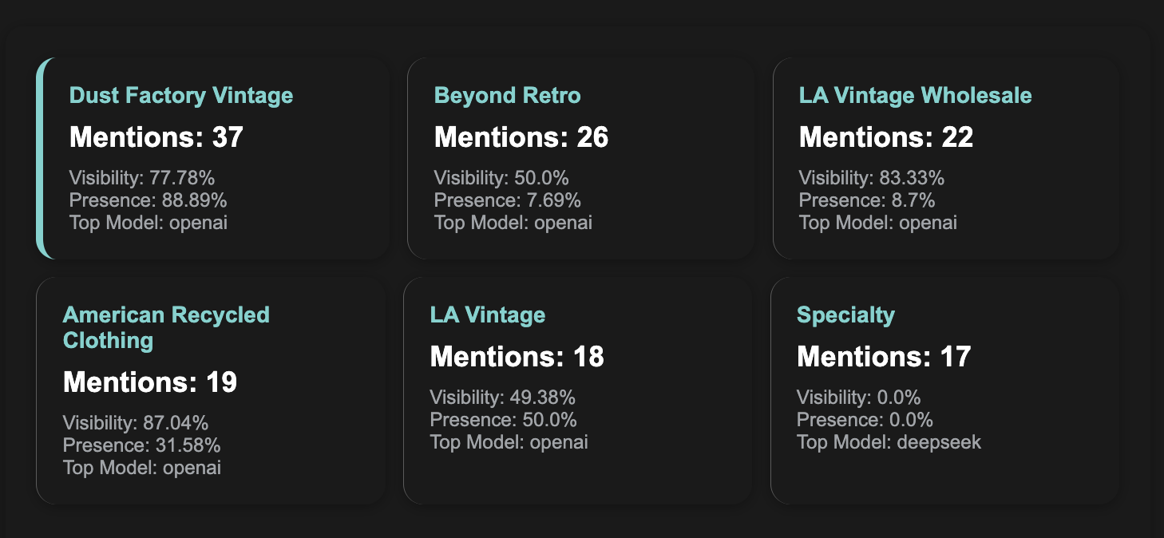Click the Mentions: 37 count
The image size is (1164, 538).
156,137
